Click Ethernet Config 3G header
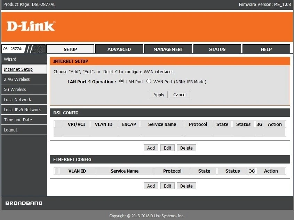 coord(252,171)
